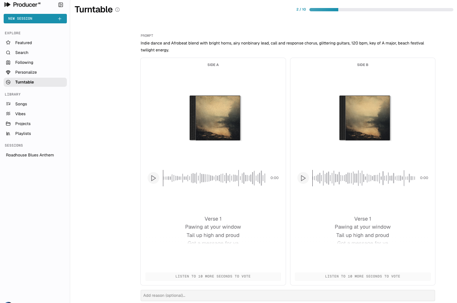This screenshot has height=303, width=457.
Task: Click the Playlists library icon
Action: (x=8, y=133)
